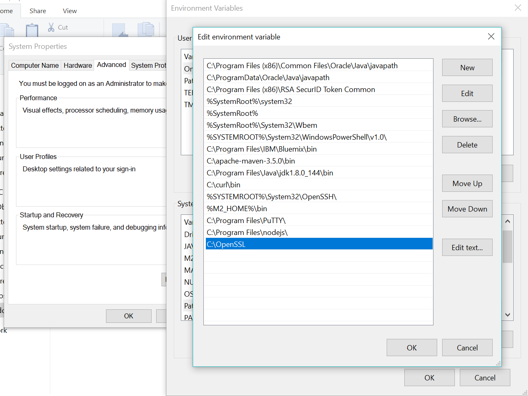The image size is (528, 396).
Task: Delete the selected path entry
Action: [x=467, y=145]
